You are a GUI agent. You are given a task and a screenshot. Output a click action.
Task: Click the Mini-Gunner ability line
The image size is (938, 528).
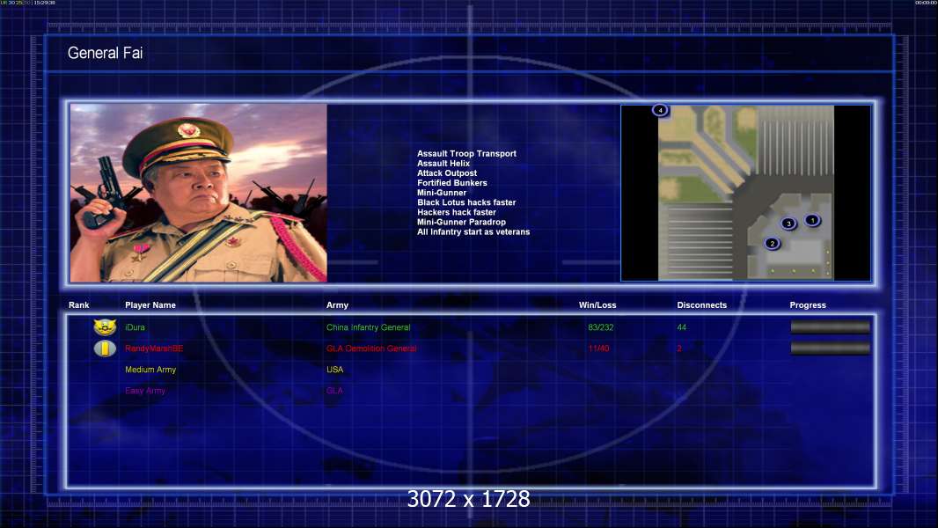(442, 193)
